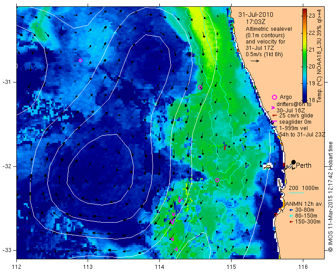The width and height of the screenshot is (336, 272).
Task: Click the 0.5m/s velocity scale arrow
Action: pos(255,61)
